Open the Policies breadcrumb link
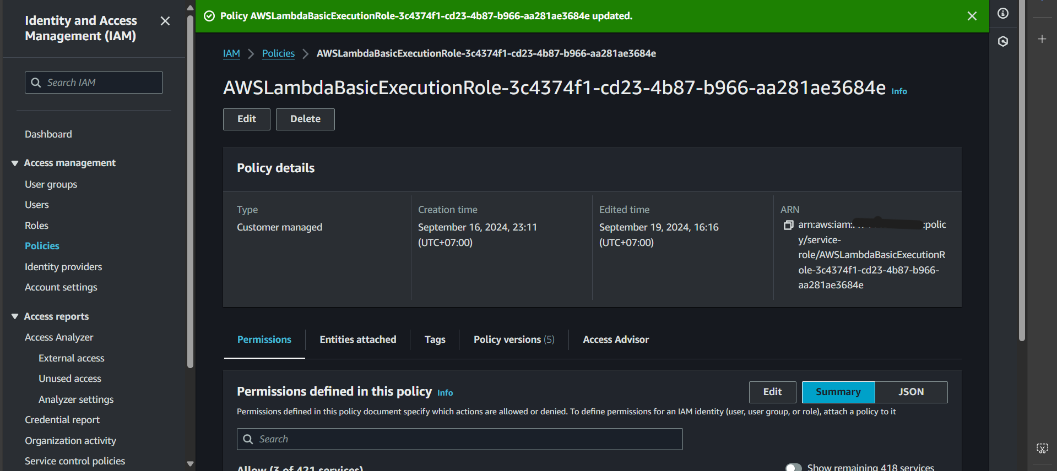Image resolution: width=1057 pixels, height=471 pixels. click(278, 53)
